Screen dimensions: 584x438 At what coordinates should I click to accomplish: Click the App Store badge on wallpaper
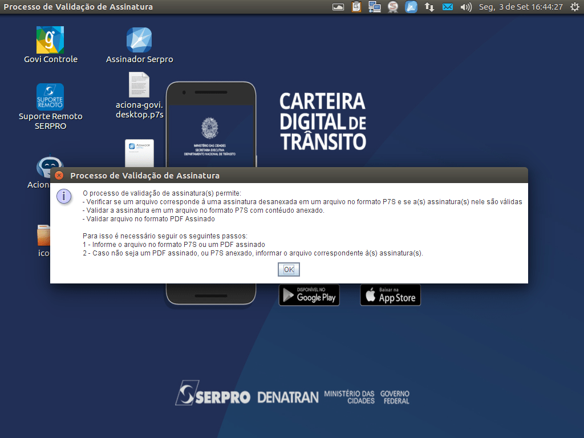pos(390,295)
